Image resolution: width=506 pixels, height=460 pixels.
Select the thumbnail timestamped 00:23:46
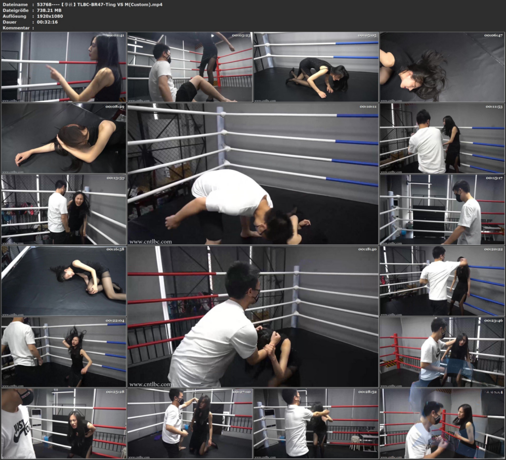point(442,352)
